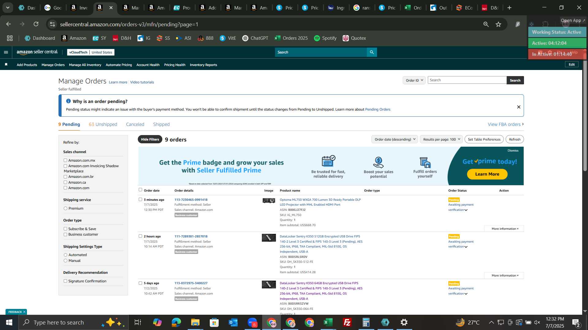
Task: Select Premium shipping service radio
Action: 65,208
